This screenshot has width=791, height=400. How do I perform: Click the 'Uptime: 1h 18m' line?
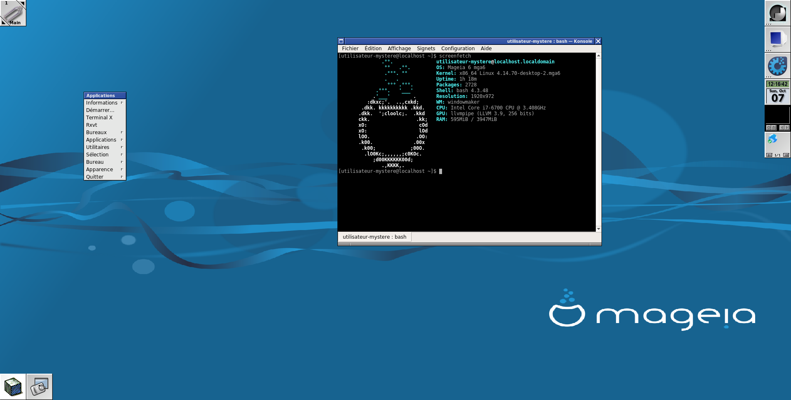tap(456, 79)
